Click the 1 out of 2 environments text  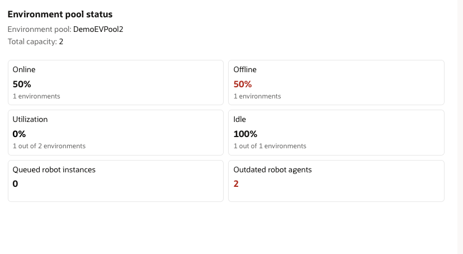[49, 146]
